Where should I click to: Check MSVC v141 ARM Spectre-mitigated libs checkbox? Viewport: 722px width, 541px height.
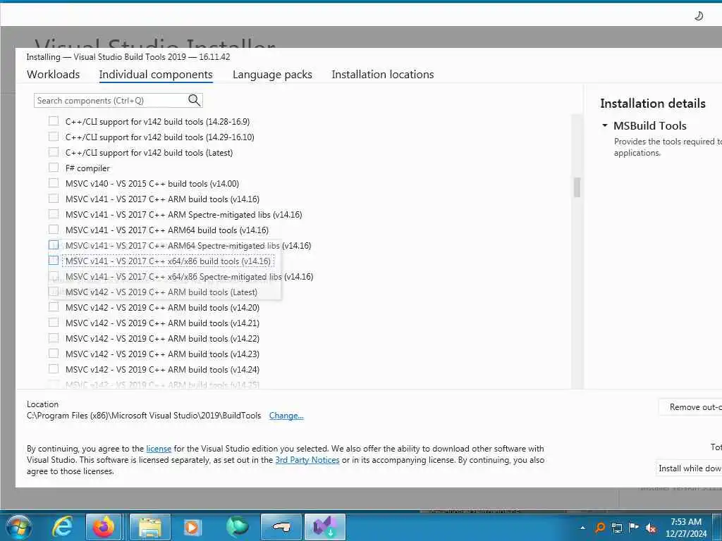coord(54,214)
